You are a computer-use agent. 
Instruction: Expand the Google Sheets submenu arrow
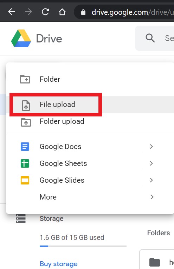point(151,163)
